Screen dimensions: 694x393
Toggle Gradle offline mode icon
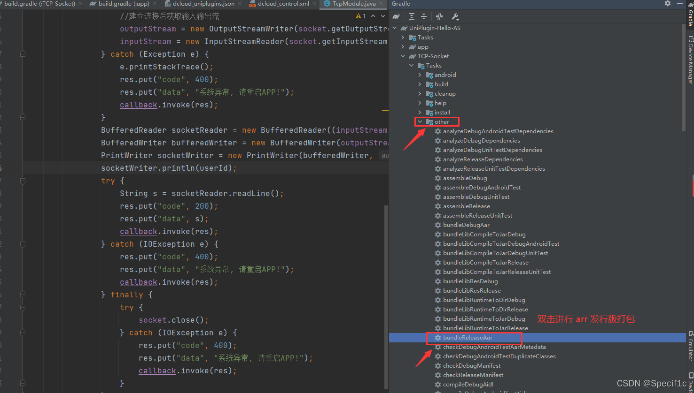(x=439, y=16)
